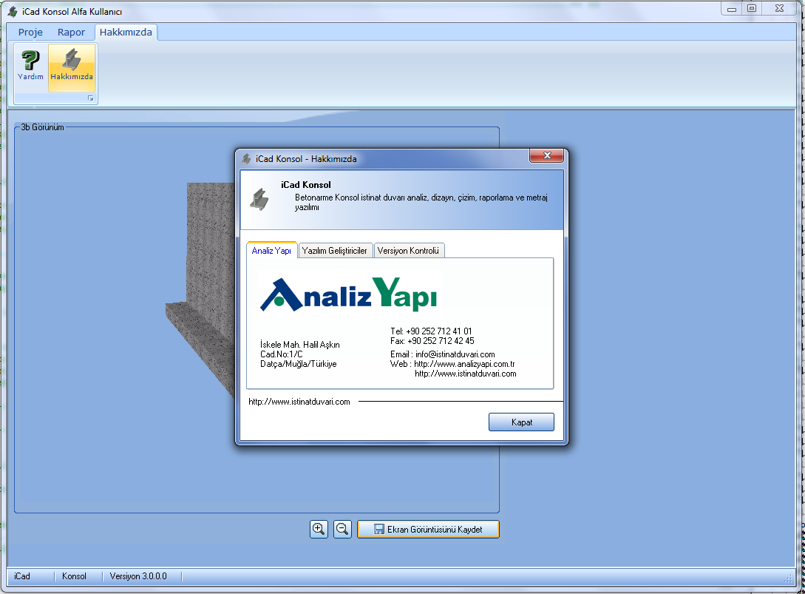Click the email info@istinatduvari.com

[455, 354]
